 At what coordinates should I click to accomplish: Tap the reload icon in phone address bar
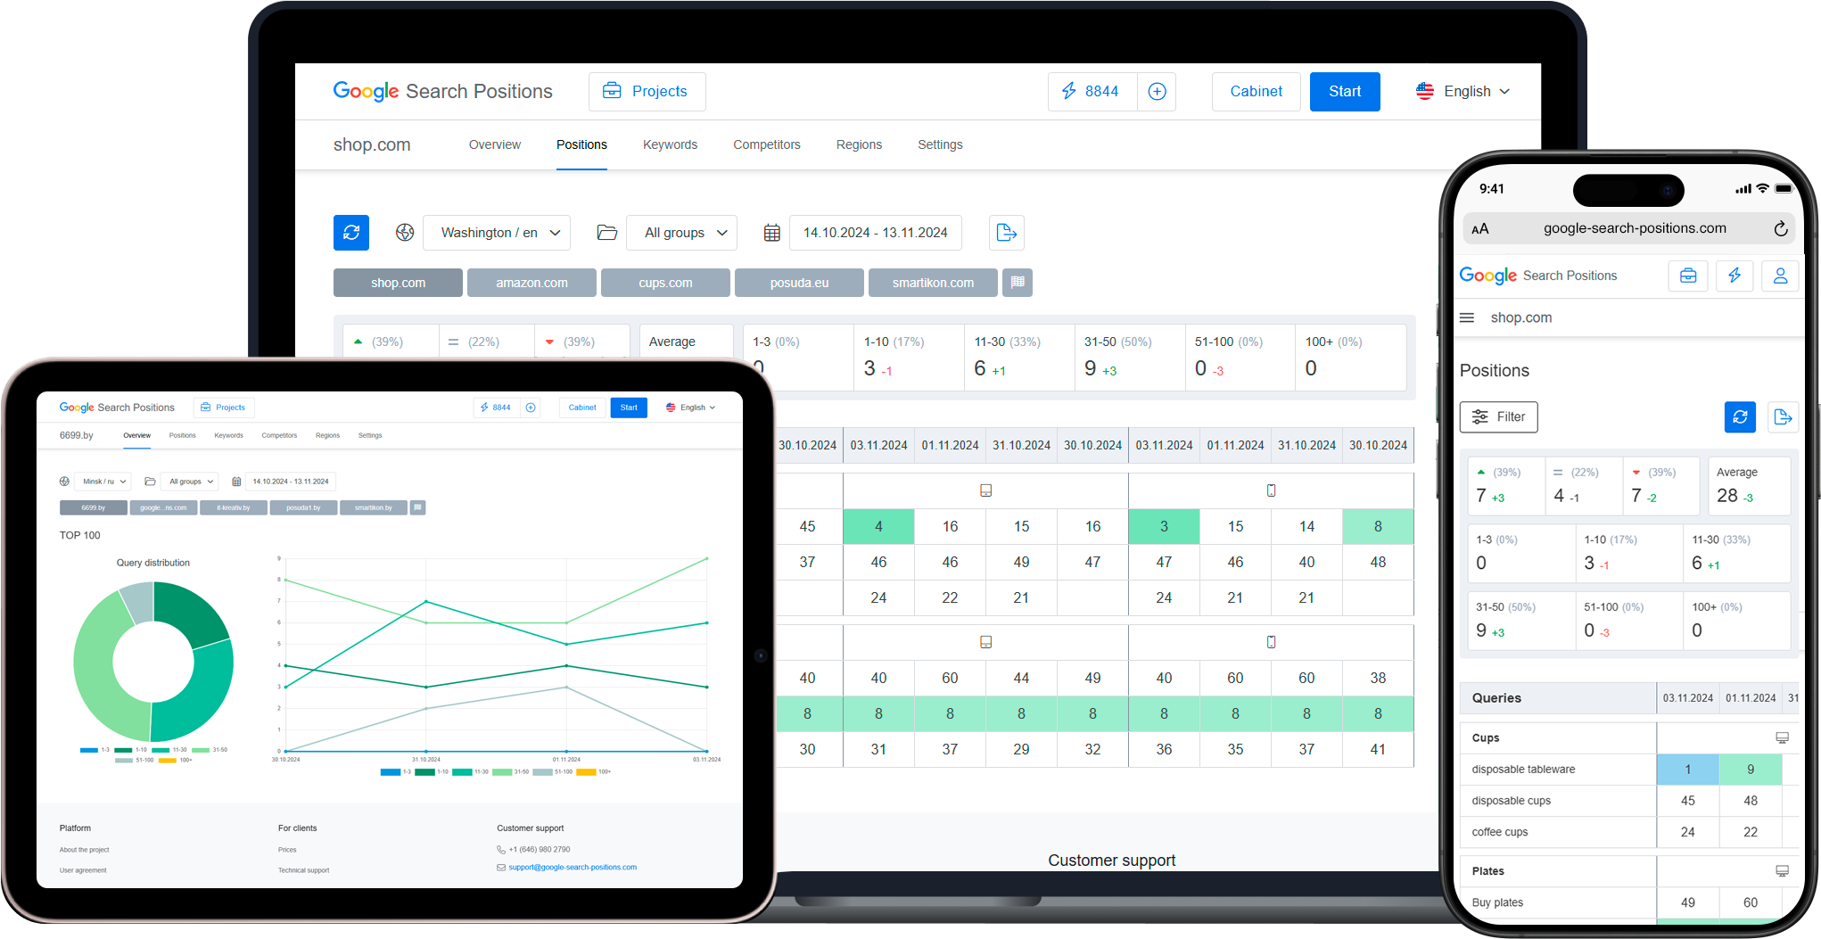[x=1780, y=229]
